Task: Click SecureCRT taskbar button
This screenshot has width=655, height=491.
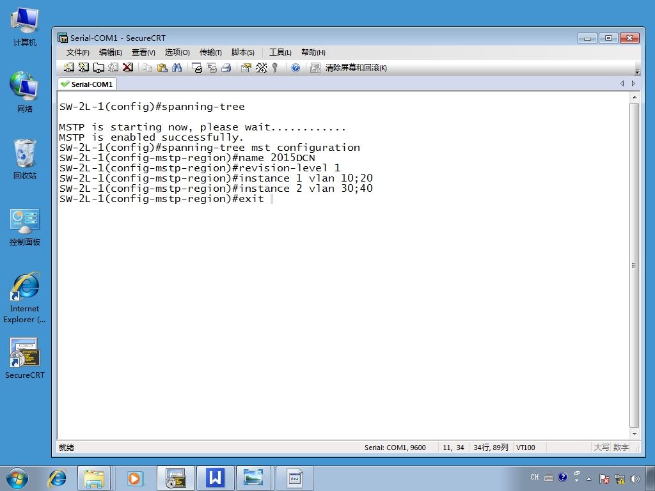Action: (175, 478)
